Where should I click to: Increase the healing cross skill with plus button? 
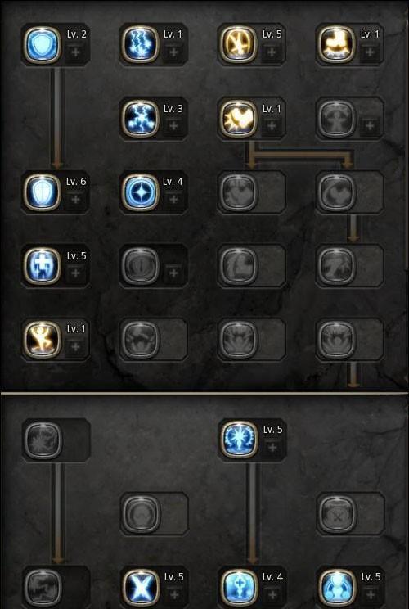[x=272, y=595]
